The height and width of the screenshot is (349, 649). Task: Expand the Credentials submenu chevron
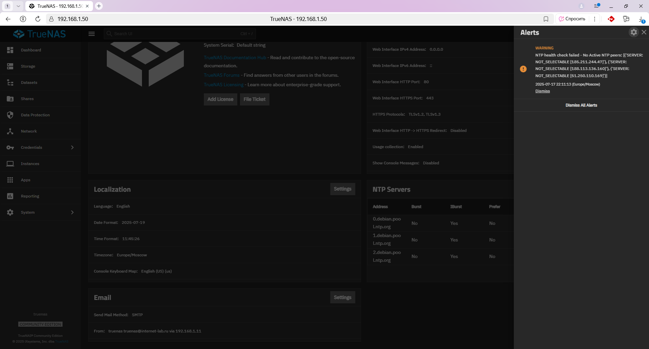point(72,147)
